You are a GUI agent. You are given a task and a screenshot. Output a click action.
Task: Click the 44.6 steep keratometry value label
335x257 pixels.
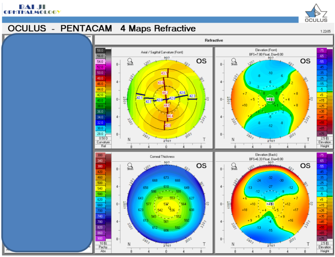point(167,106)
